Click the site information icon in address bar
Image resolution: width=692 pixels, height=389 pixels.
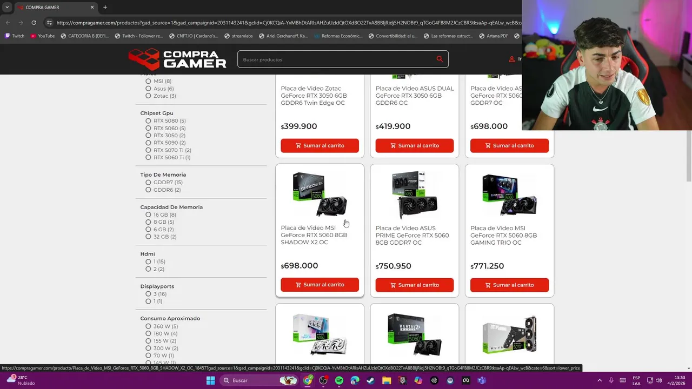tap(49, 23)
